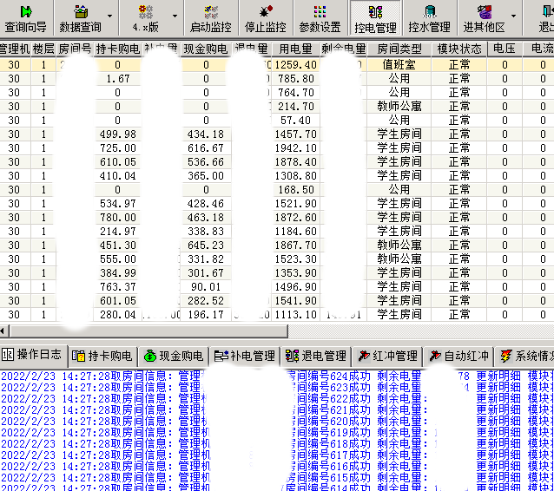This screenshot has width=554, height=491.
Task: Select the 自动红冲 tab
Action: pos(459,356)
